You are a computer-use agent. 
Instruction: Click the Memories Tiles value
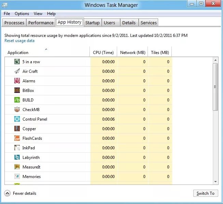pyautogui.click(x=168, y=177)
